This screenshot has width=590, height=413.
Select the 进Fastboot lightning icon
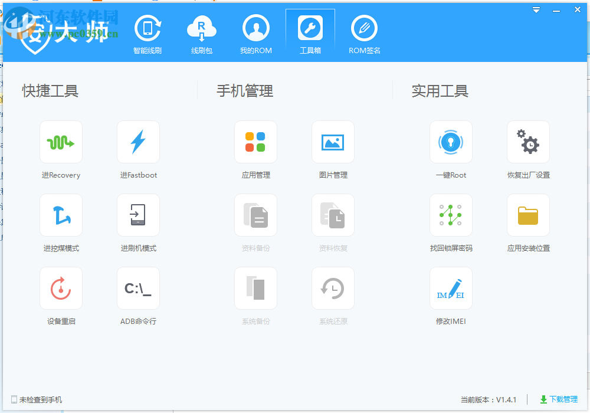tap(138, 142)
